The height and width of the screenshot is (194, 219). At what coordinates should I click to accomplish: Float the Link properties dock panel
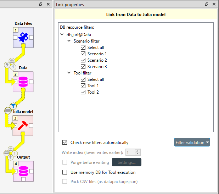click(207, 4)
